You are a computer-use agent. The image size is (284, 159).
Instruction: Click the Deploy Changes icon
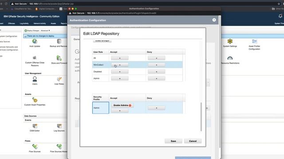pos(26,30)
